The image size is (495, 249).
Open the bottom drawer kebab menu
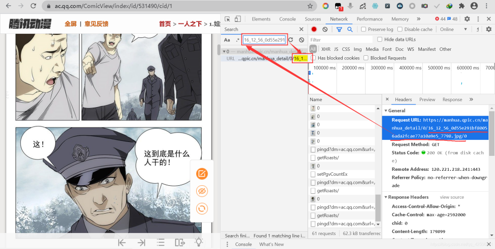click(228, 244)
